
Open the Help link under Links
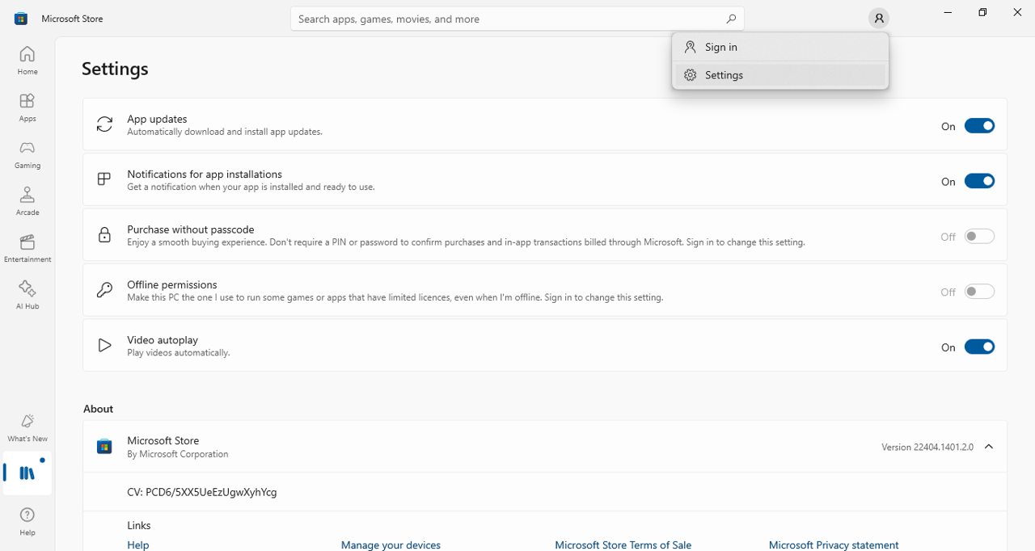click(138, 545)
